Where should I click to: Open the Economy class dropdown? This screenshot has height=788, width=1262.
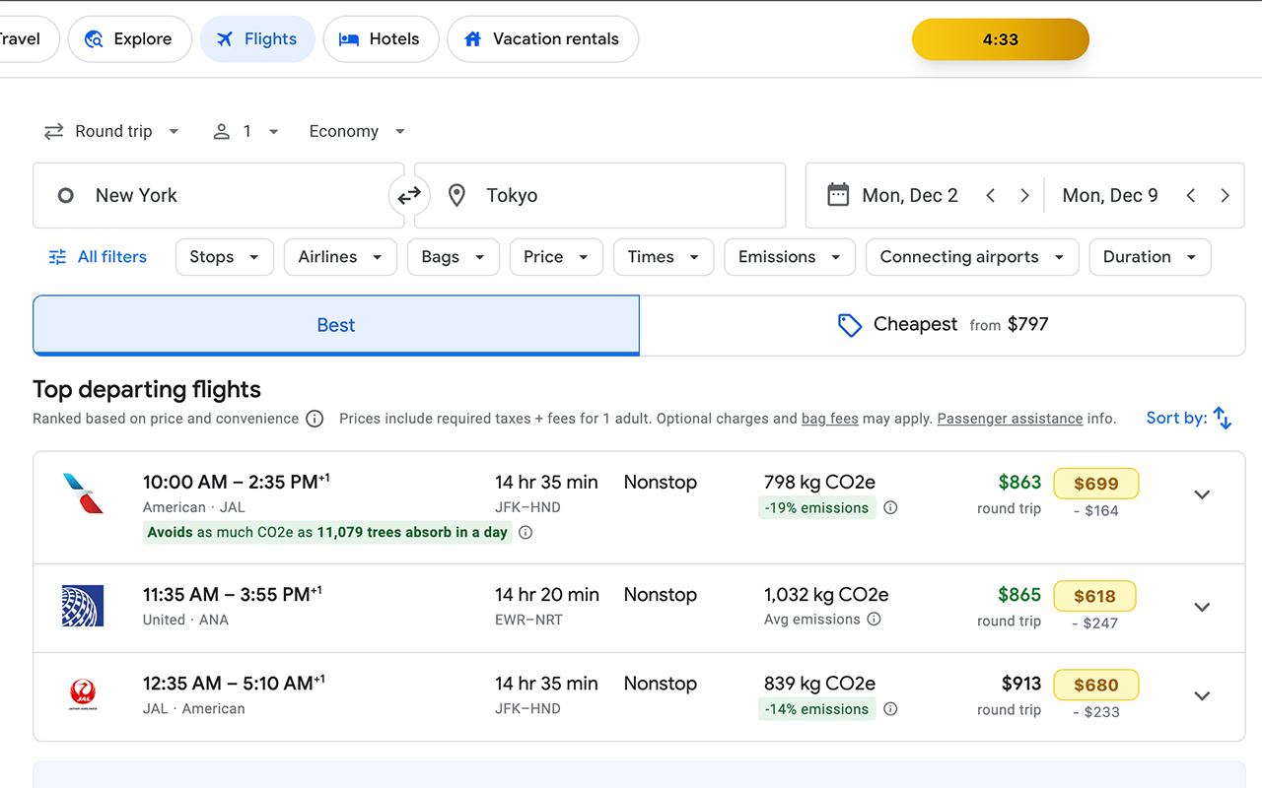[x=357, y=131]
